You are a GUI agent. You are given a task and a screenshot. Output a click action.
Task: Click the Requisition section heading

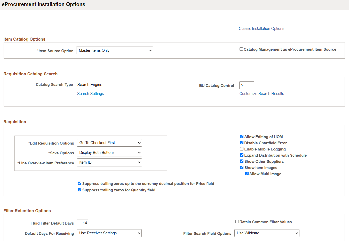point(15,122)
